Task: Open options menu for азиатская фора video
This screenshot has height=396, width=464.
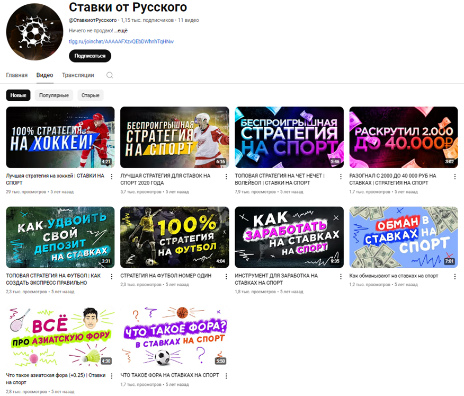Action: click(x=112, y=376)
